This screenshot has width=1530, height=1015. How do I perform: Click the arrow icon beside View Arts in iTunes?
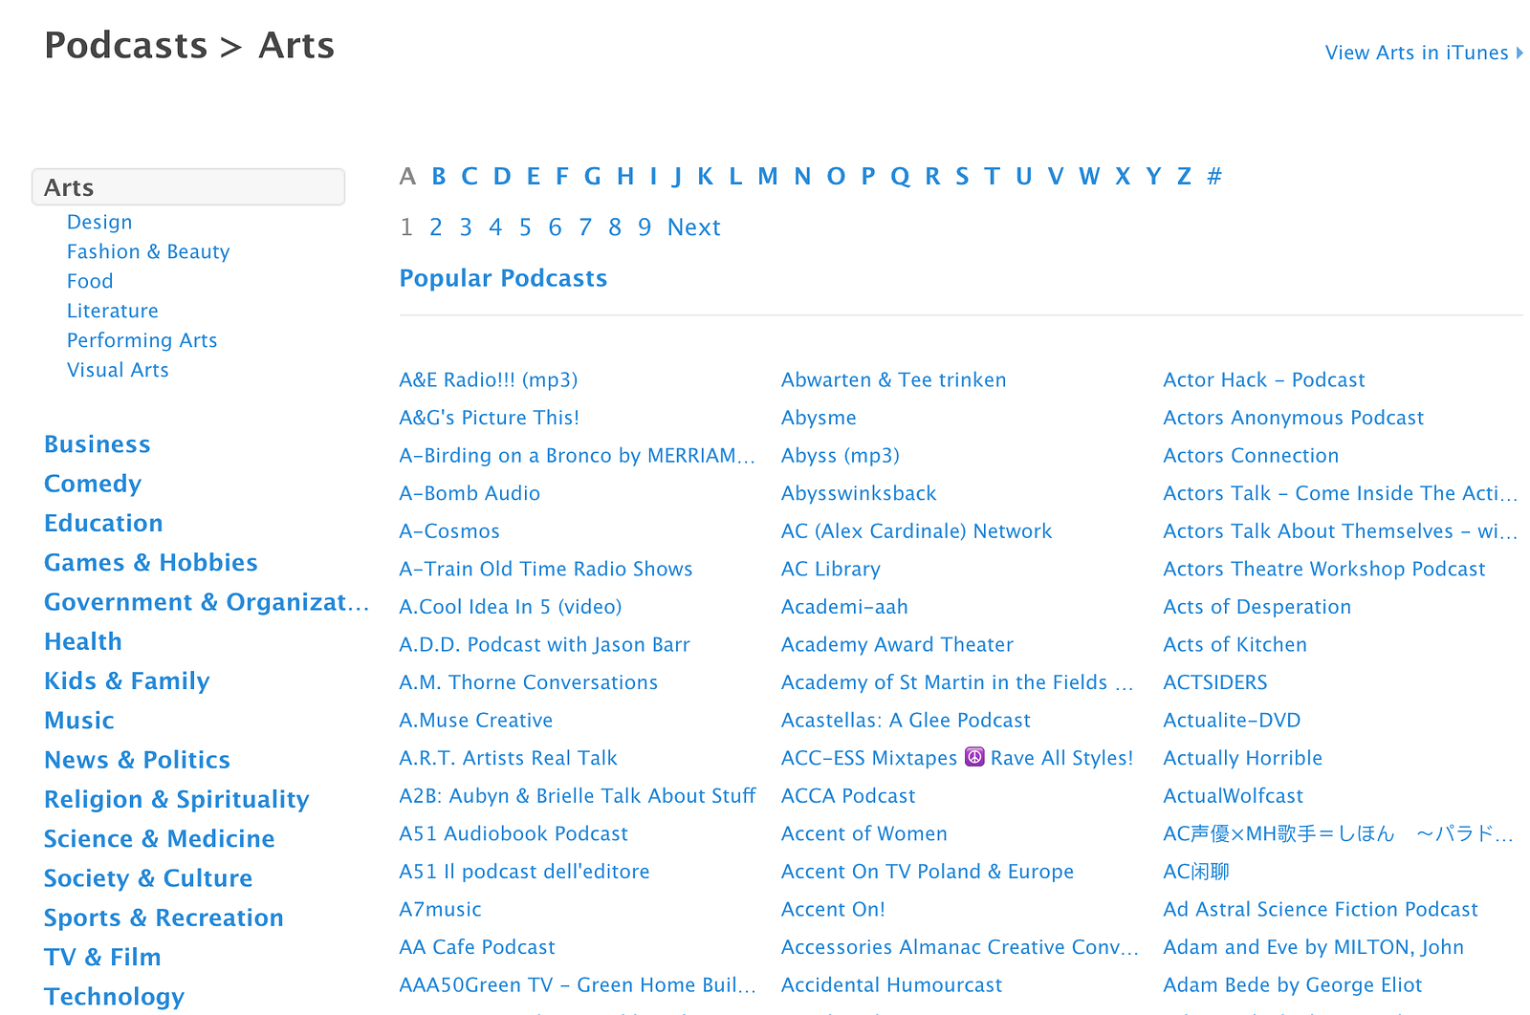point(1519,54)
